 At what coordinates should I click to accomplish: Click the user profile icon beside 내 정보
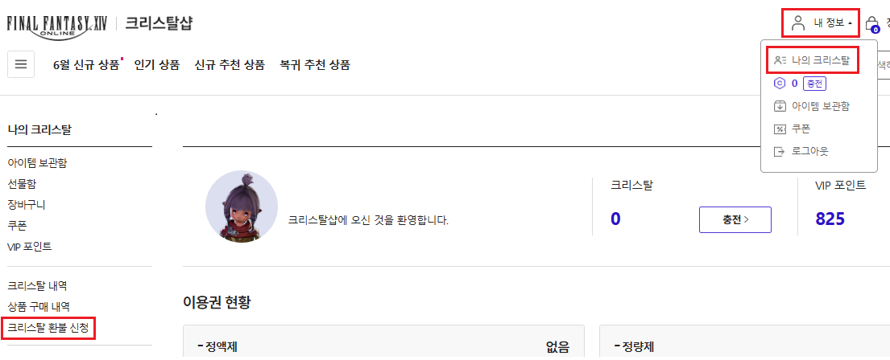click(798, 22)
